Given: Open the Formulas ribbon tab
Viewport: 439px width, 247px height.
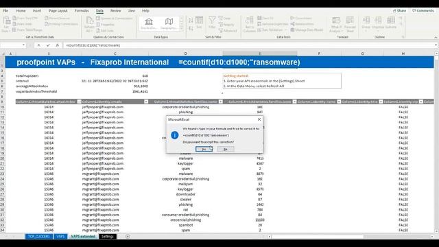Looking at the screenshot, I should (x=82, y=11).
